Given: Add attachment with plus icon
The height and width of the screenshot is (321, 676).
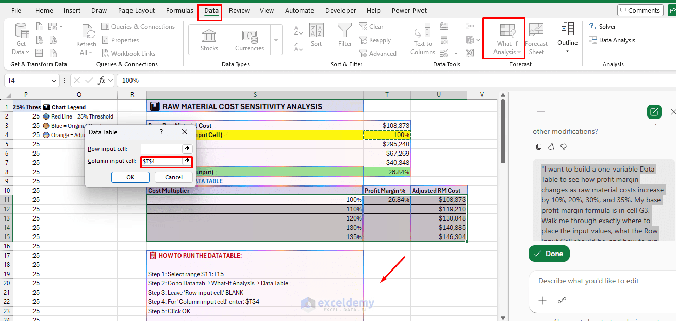Looking at the screenshot, I should pyautogui.click(x=542, y=301).
